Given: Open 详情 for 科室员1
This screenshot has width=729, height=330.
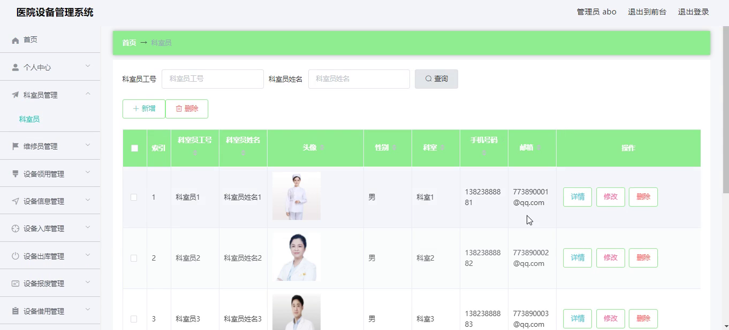Looking at the screenshot, I should (x=578, y=197).
